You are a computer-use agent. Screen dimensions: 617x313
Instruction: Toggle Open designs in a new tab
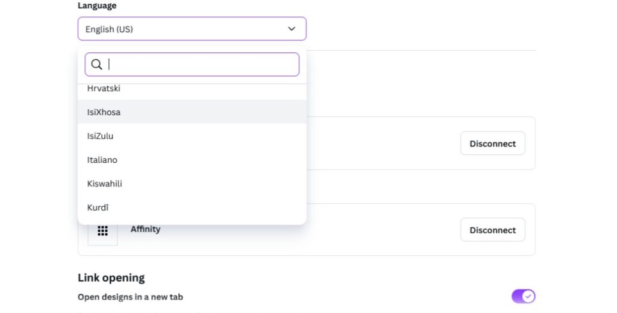(523, 296)
